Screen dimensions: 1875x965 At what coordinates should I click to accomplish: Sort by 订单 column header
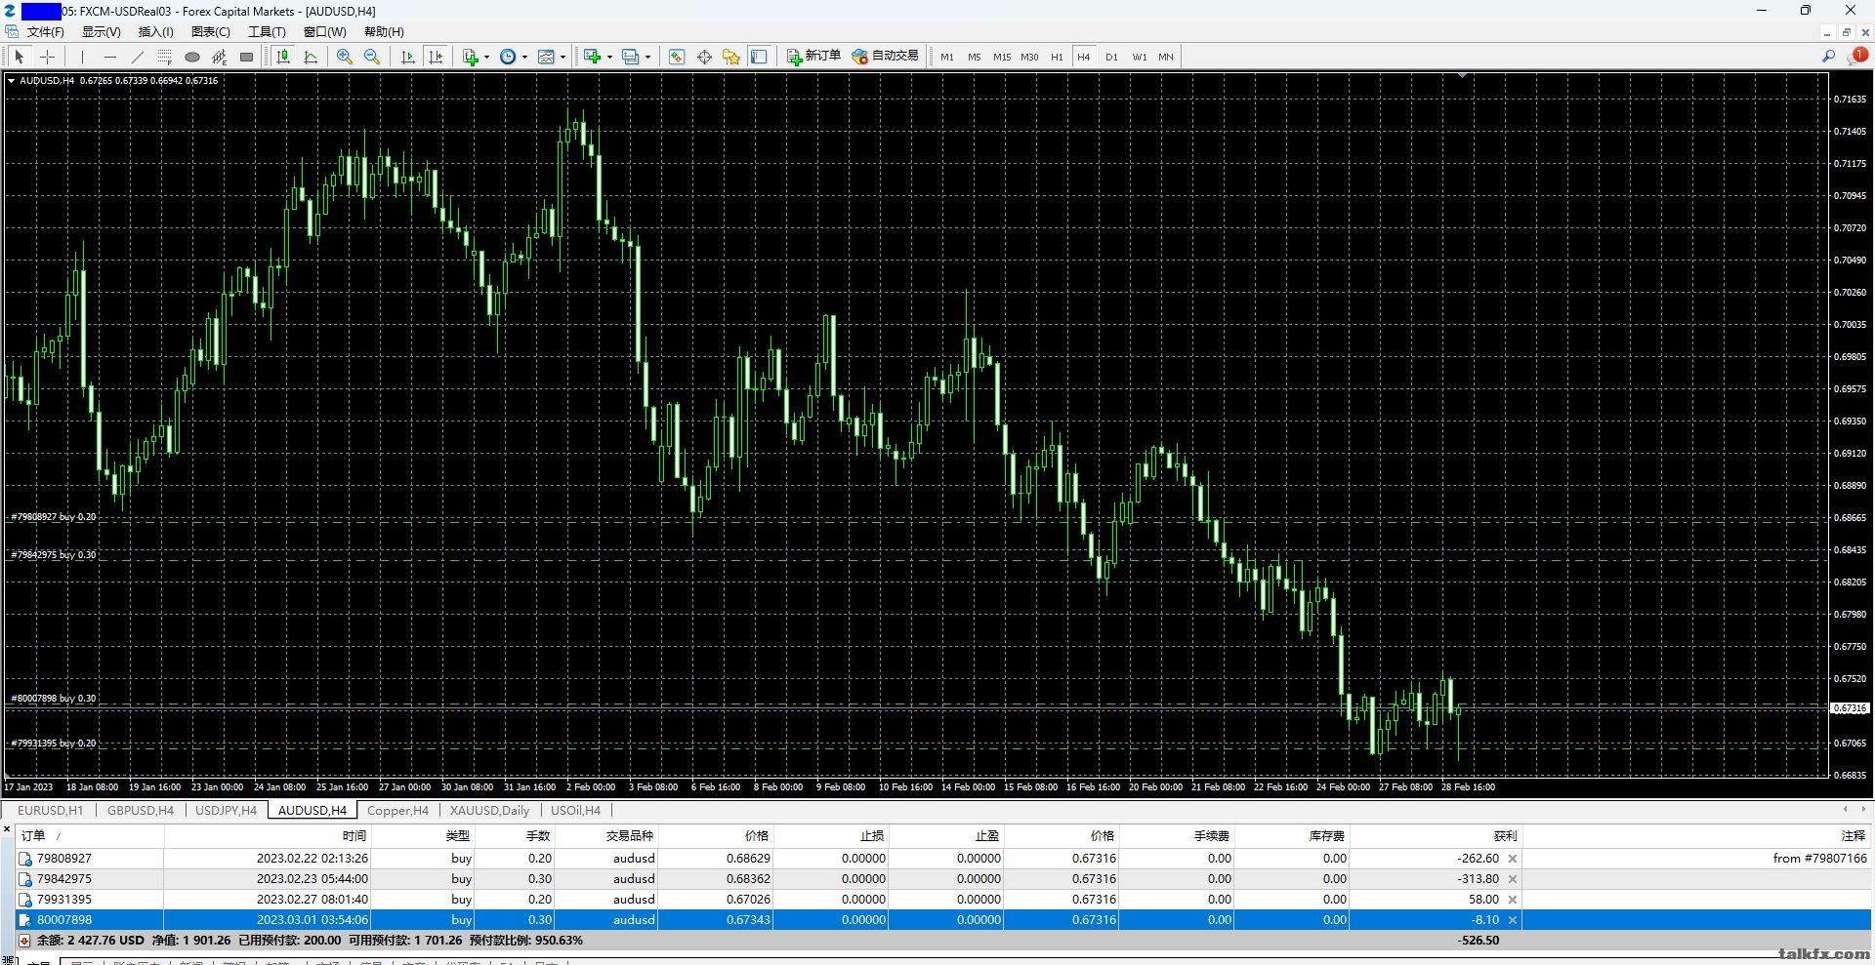[90, 836]
